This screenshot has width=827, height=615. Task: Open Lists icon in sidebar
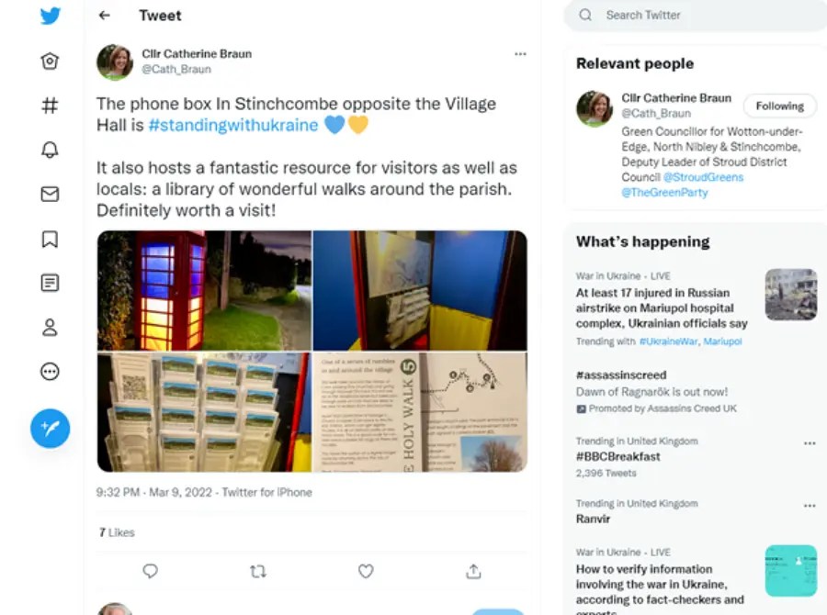pos(50,283)
